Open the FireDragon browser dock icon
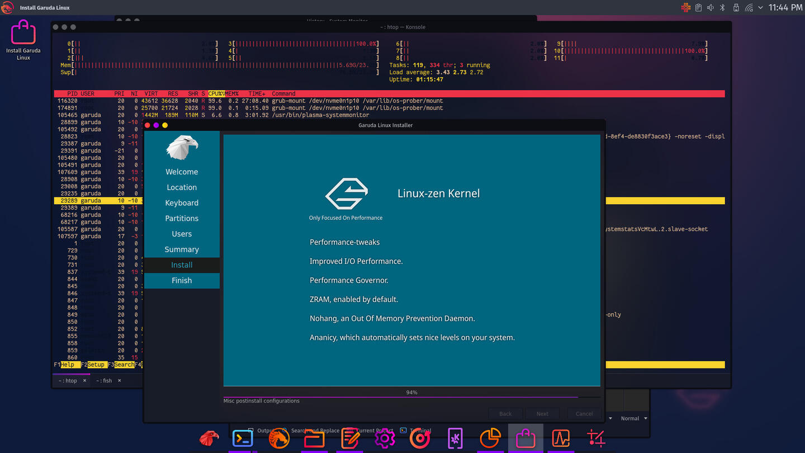This screenshot has width=805, height=453. pyautogui.click(x=278, y=438)
